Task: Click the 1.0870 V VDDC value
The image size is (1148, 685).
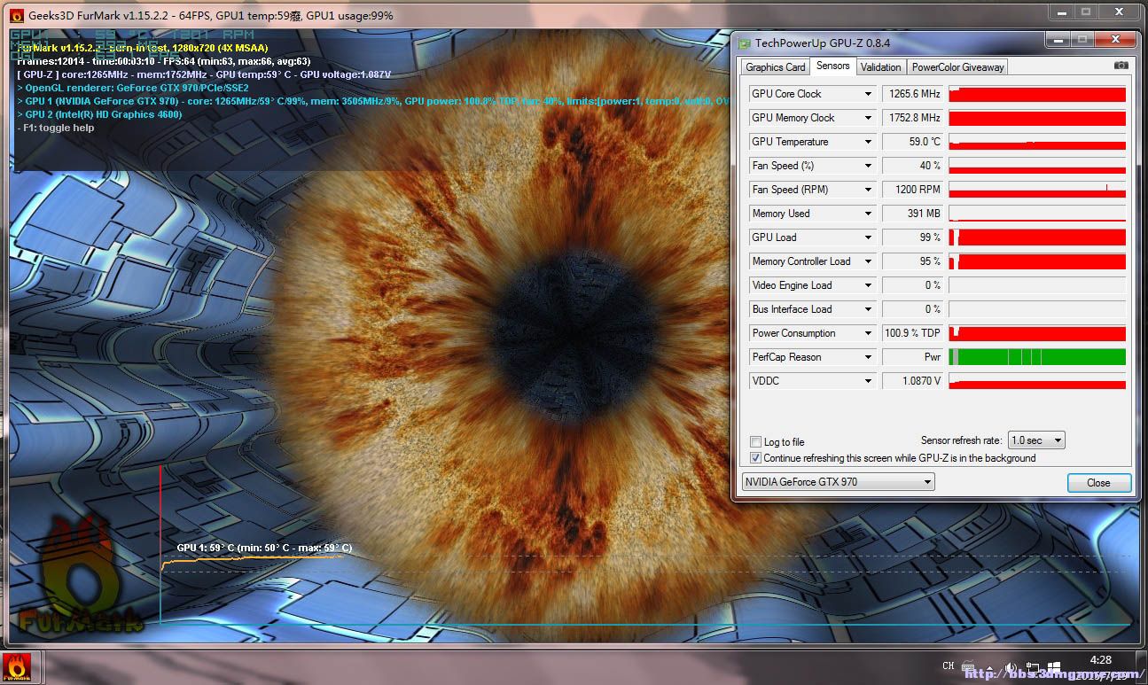Action: click(912, 381)
